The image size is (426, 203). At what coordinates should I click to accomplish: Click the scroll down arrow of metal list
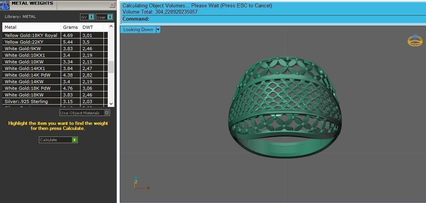pyautogui.click(x=111, y=103)
